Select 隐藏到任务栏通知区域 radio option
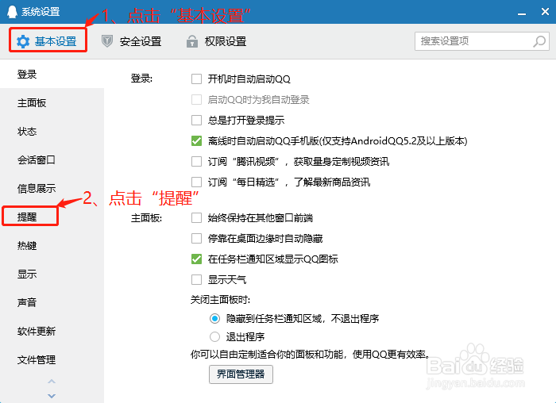556x403 pixels. coord(214,319)
